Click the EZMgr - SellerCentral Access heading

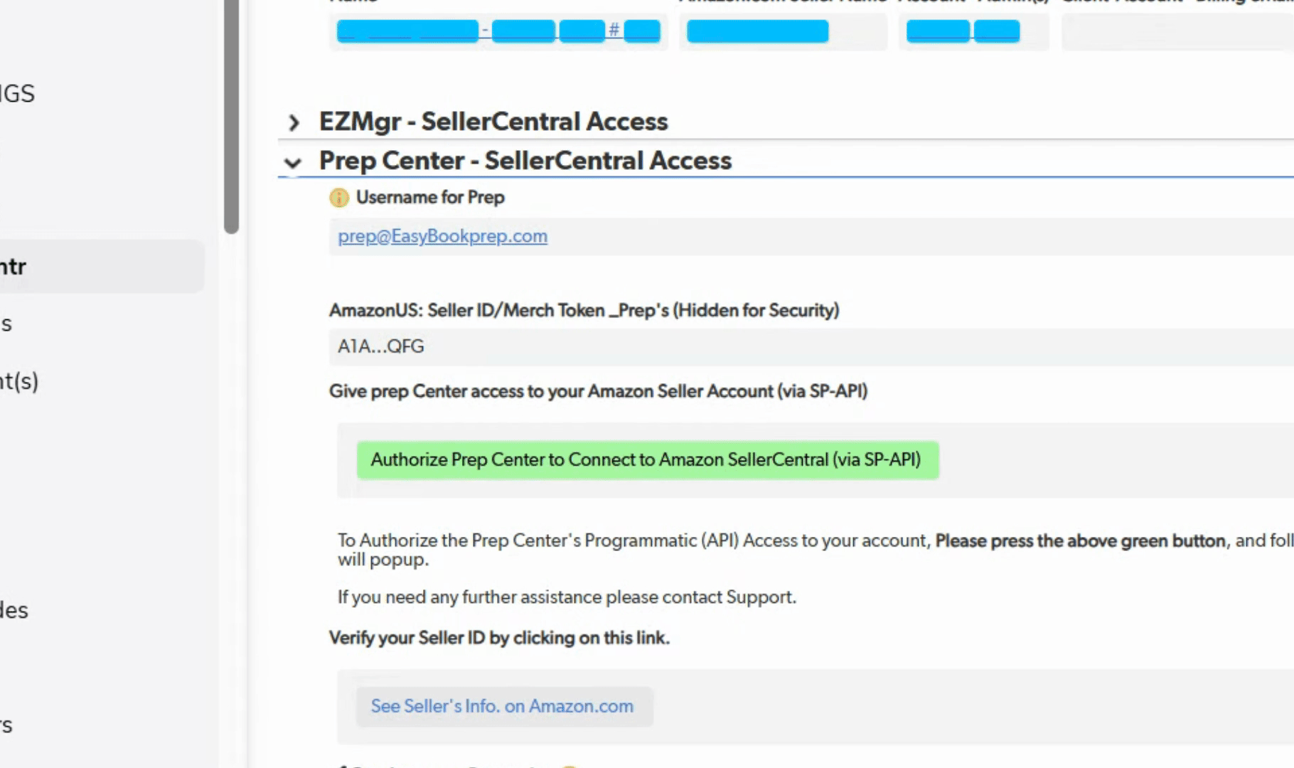point(493,122)
